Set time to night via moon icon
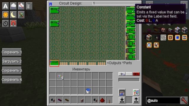The height and width of the screenshot is (106, 189). (x=13, y=15)
